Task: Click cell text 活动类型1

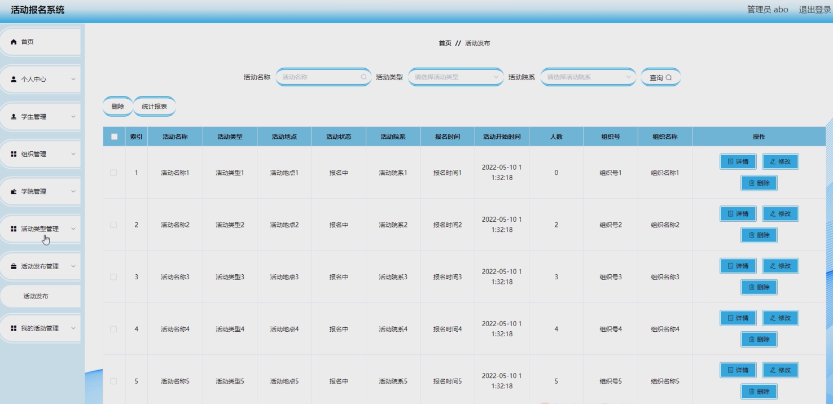Action: pyautogui.click(x=230, y=173)
